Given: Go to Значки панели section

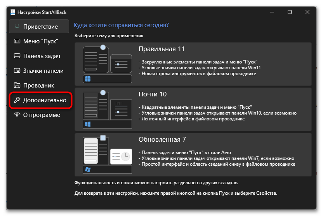Looking at the screenshot, I should (x=39, y=70).
